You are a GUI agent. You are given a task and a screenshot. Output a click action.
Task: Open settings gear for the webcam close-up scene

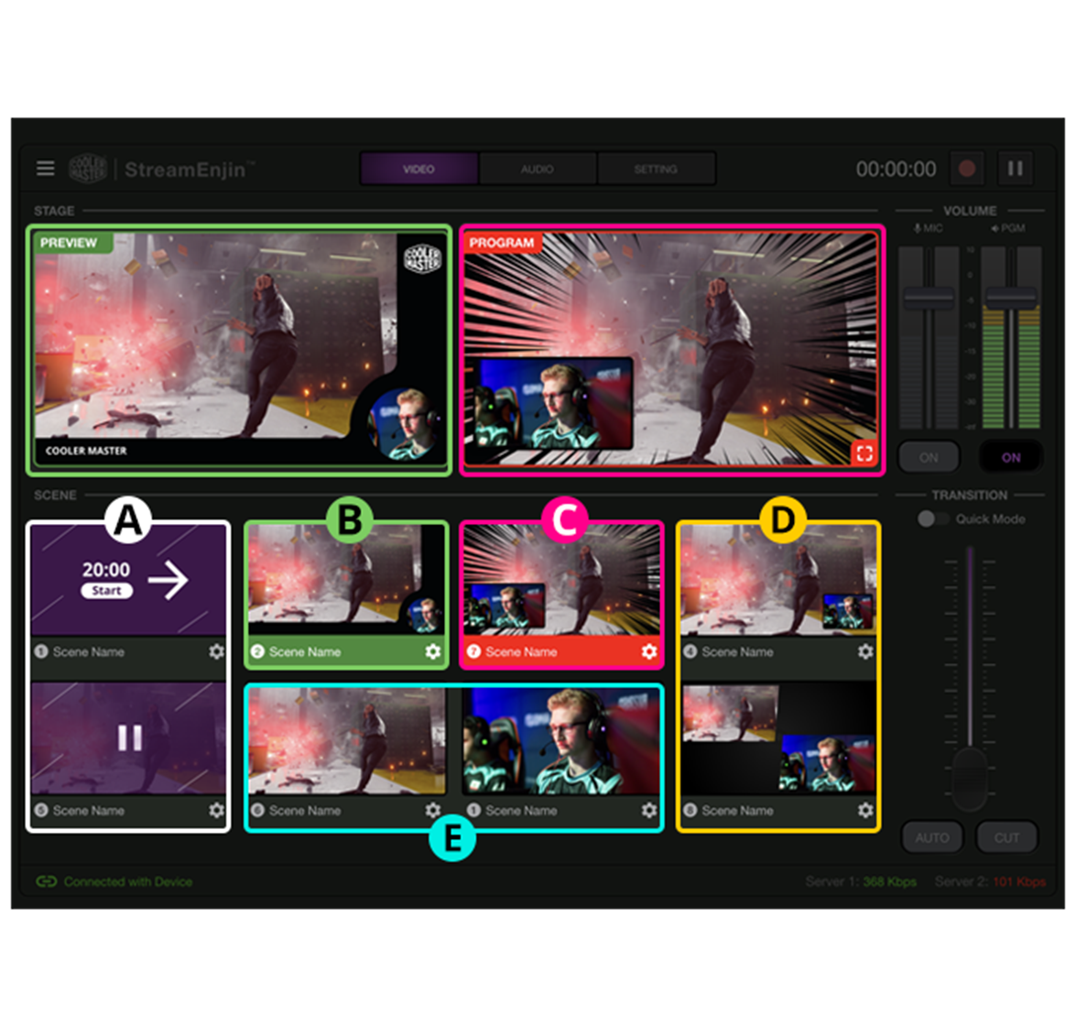(648, 811)
